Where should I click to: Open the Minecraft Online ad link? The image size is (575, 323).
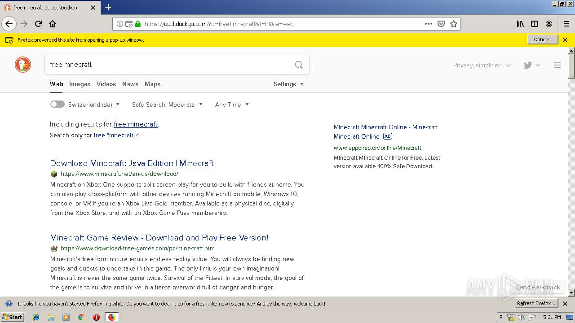[385, 131]
